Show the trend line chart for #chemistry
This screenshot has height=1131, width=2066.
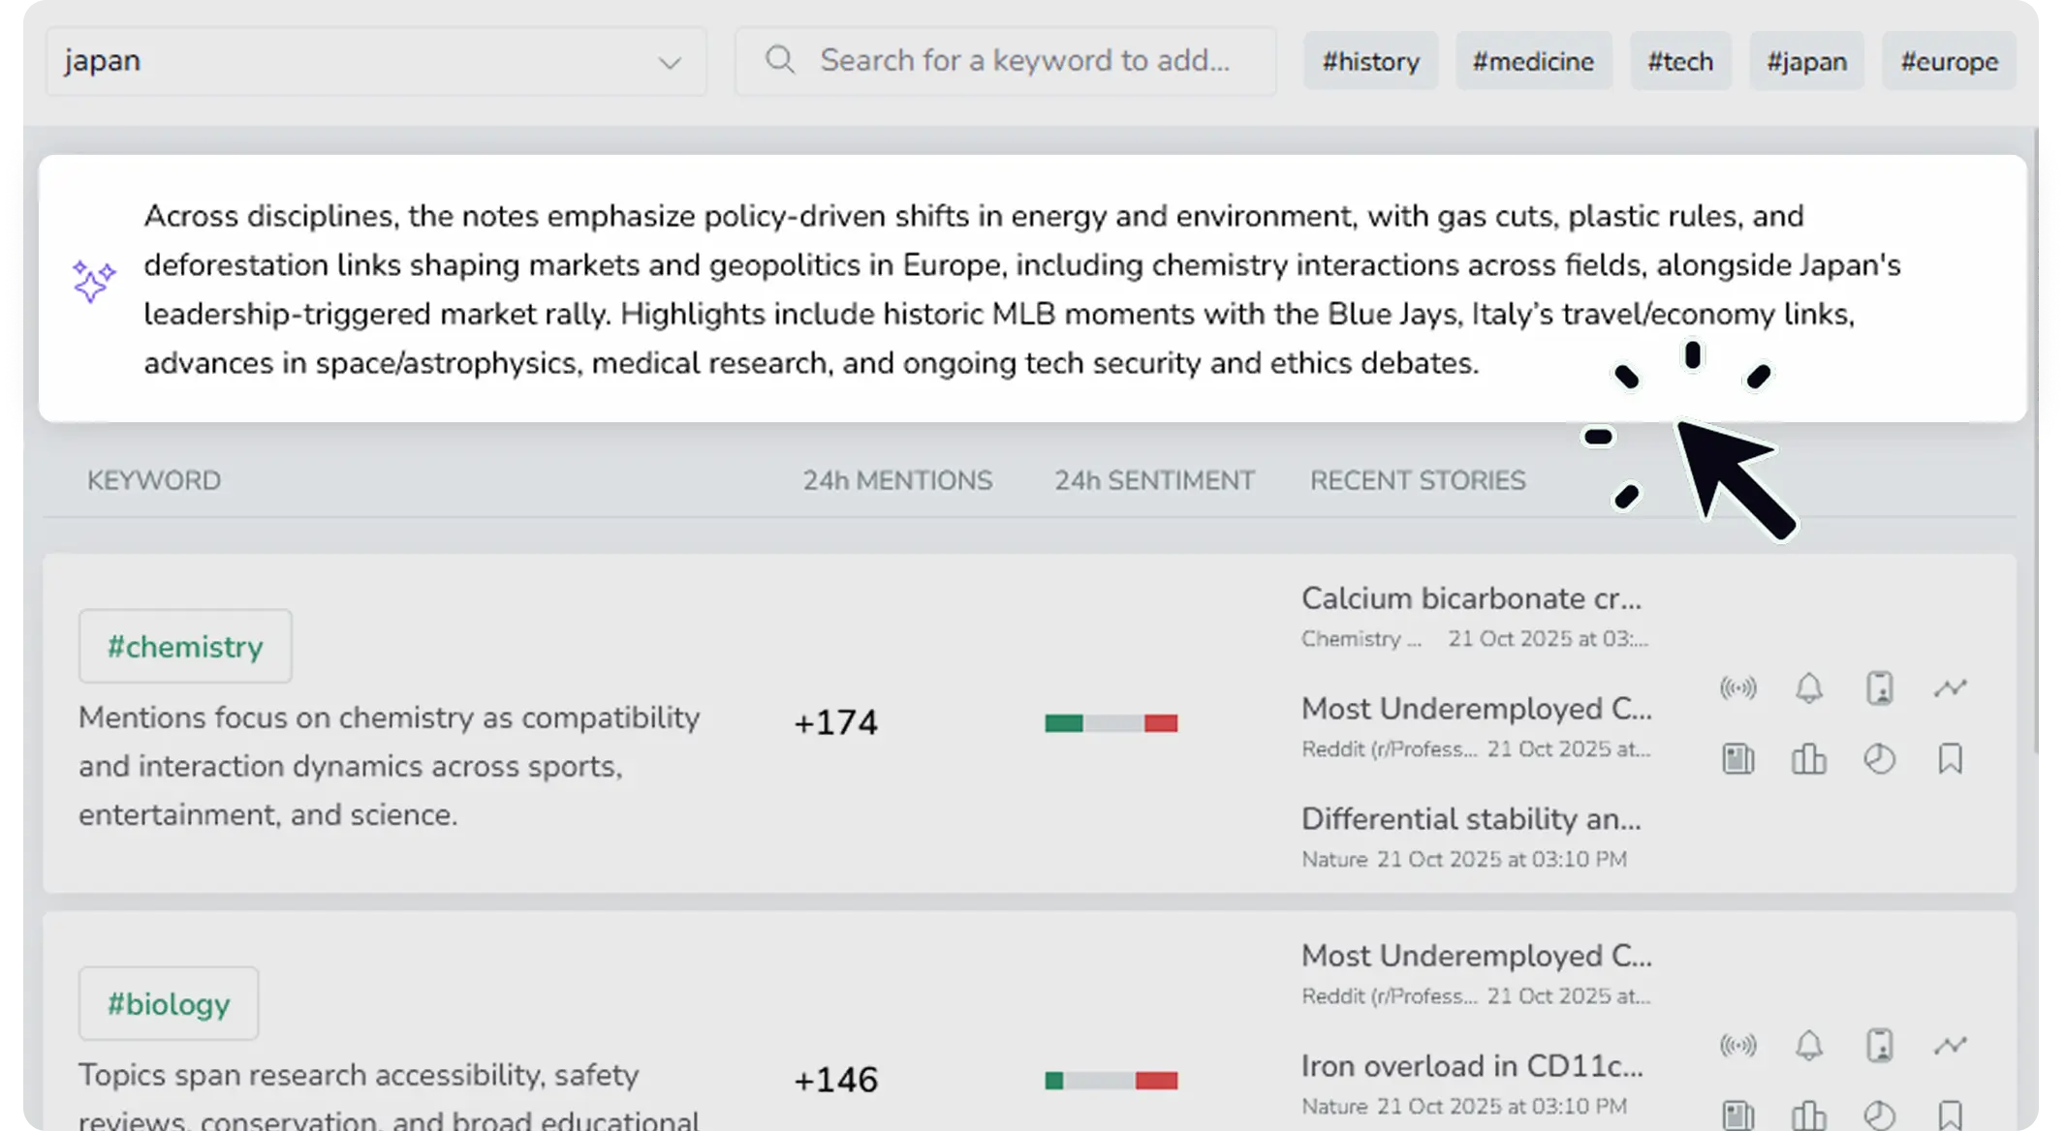coord(1950,688)
